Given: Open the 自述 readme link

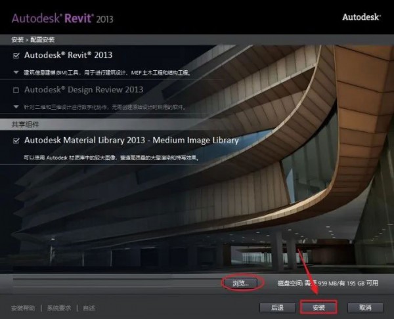Looking at the screenshot, I should 89,308.
